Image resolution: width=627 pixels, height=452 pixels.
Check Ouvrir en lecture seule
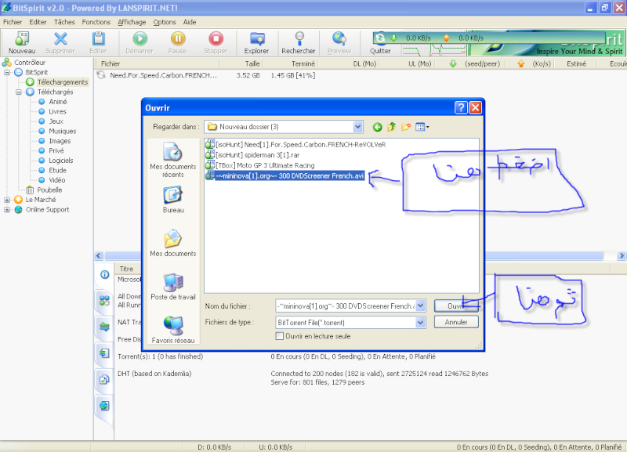point(280,336)
